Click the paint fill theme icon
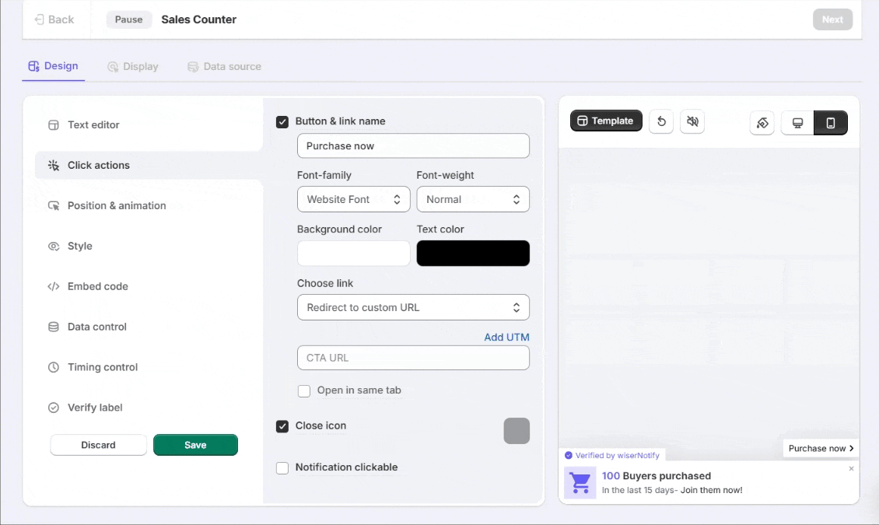879x525 pixels. 762,123
